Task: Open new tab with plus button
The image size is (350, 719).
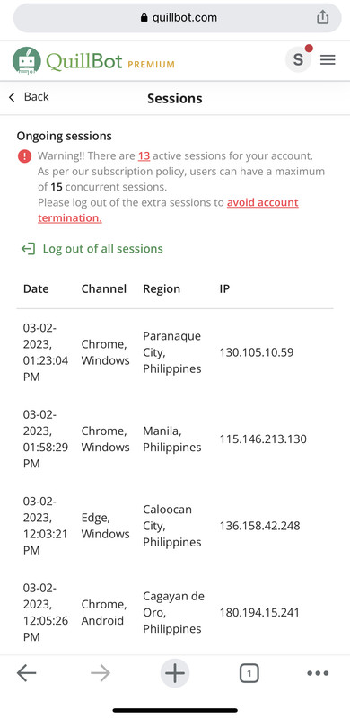Action: (x=174, y=672)
